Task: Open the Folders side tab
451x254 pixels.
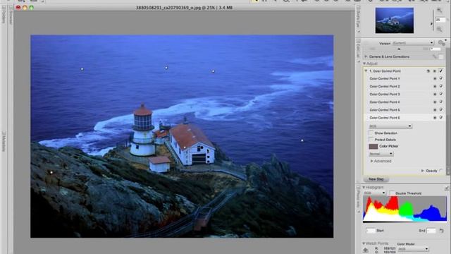Action: point(4,15)
